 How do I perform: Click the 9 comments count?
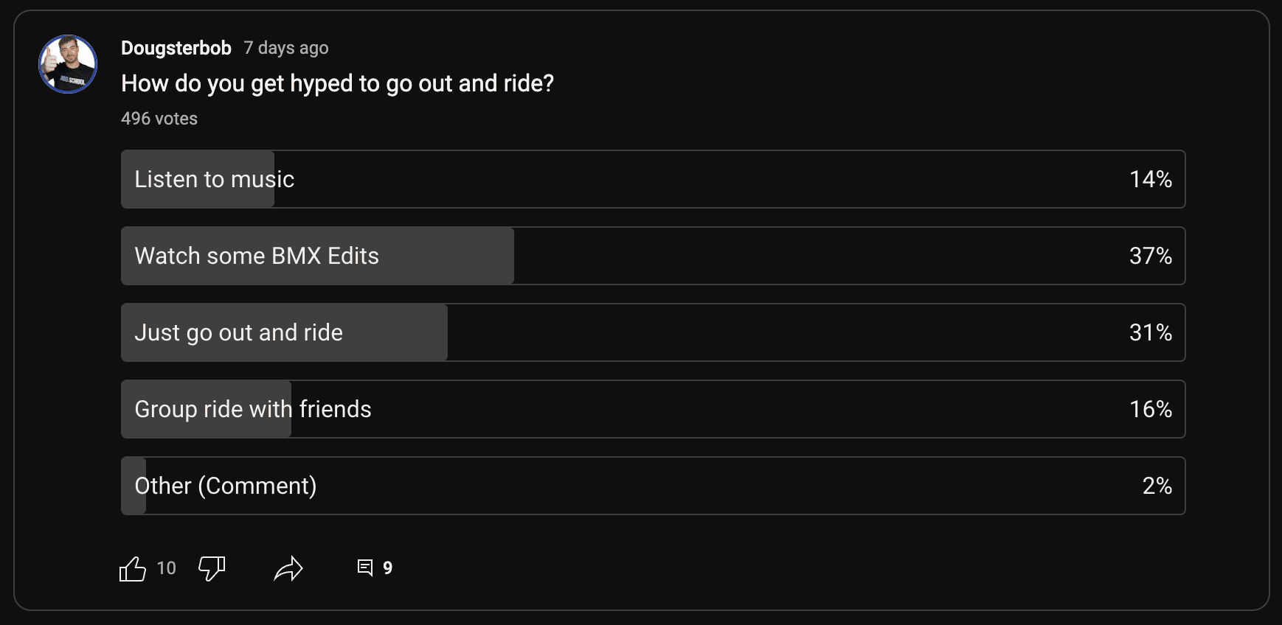387,568
